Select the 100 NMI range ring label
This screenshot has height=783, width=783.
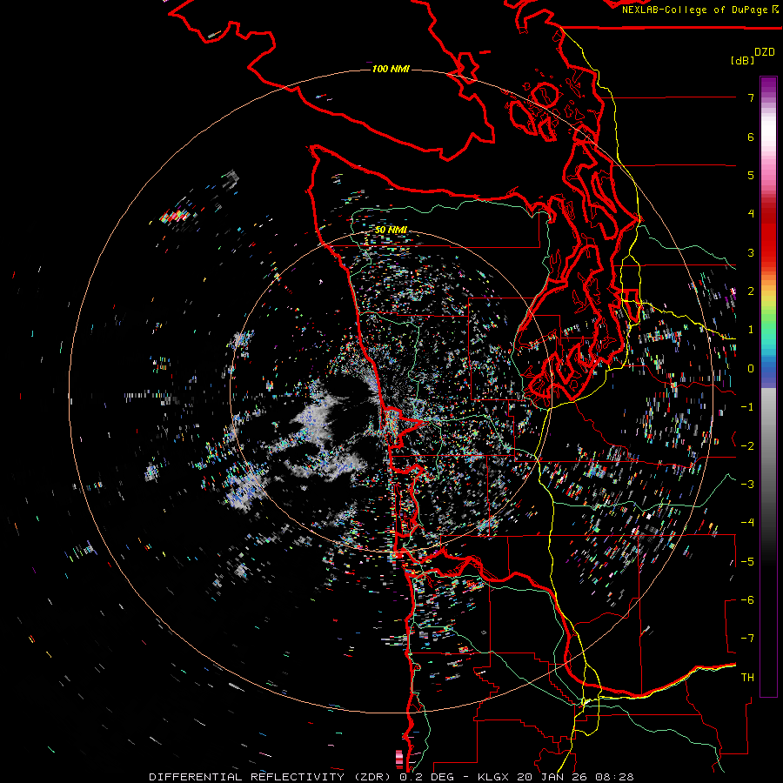[x=391, y=69]
